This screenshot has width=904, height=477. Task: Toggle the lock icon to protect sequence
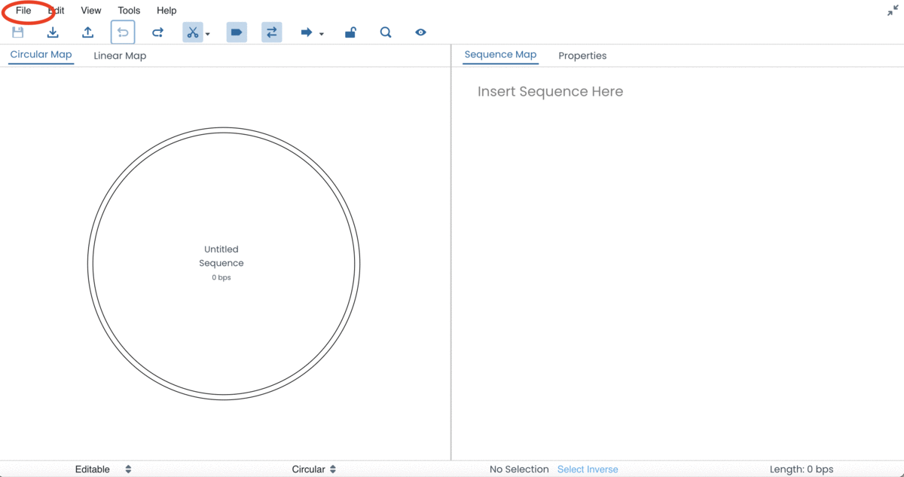350,32
